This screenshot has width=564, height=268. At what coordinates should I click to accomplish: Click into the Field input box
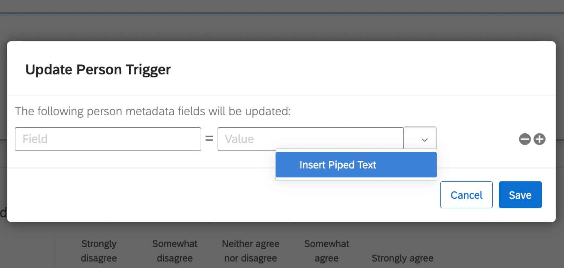click(x=108, y=139)
